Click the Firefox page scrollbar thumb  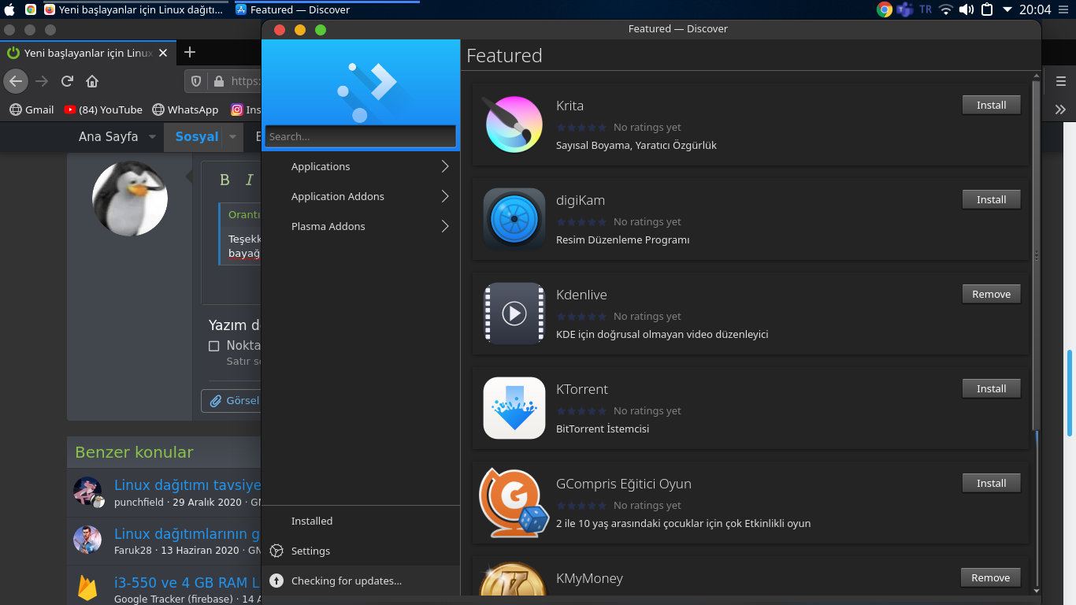click(1070, 393)
